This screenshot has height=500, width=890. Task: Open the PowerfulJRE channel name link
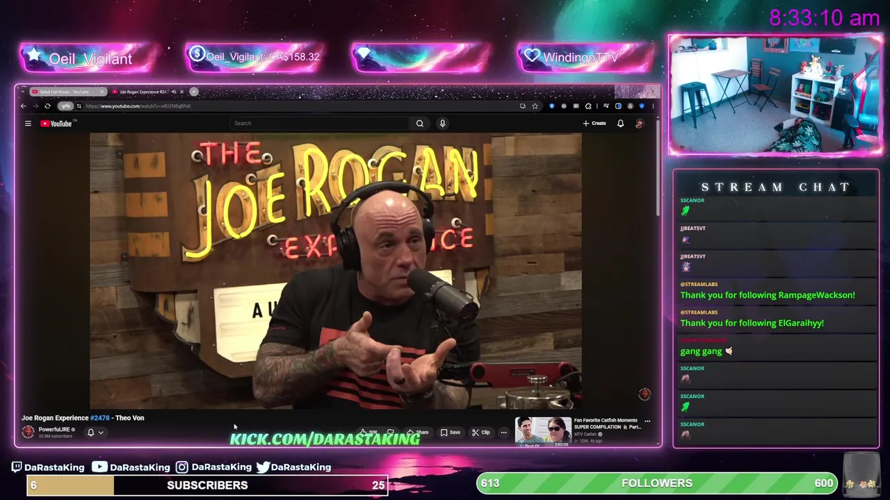click(54, 429)
